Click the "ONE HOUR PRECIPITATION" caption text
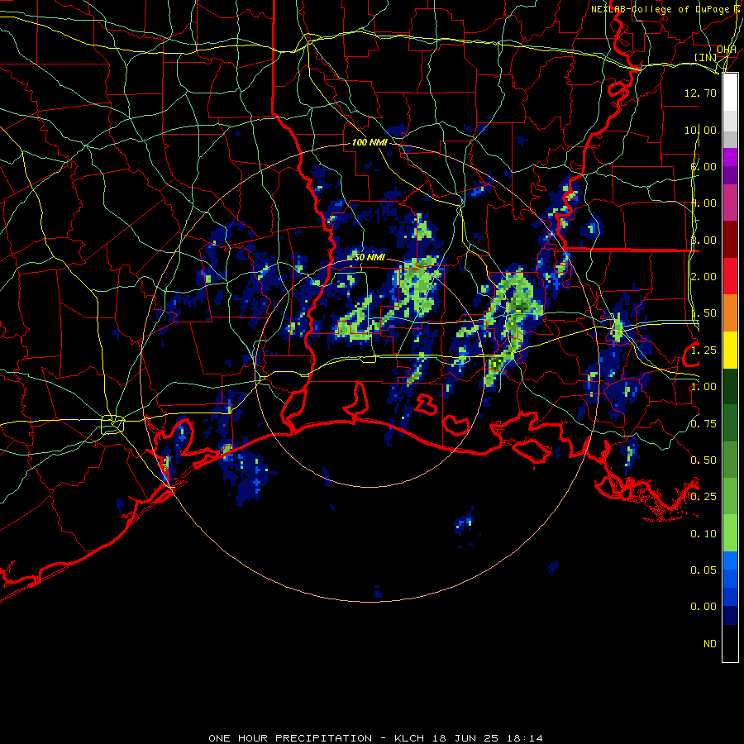The image size is (744, 744). 290,738
